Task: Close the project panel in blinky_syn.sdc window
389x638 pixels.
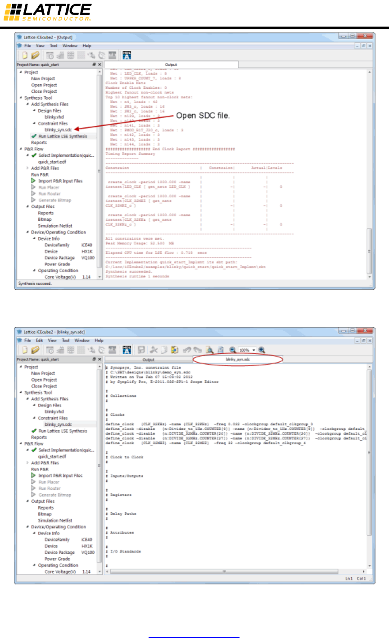Action: tap(99, 360)
